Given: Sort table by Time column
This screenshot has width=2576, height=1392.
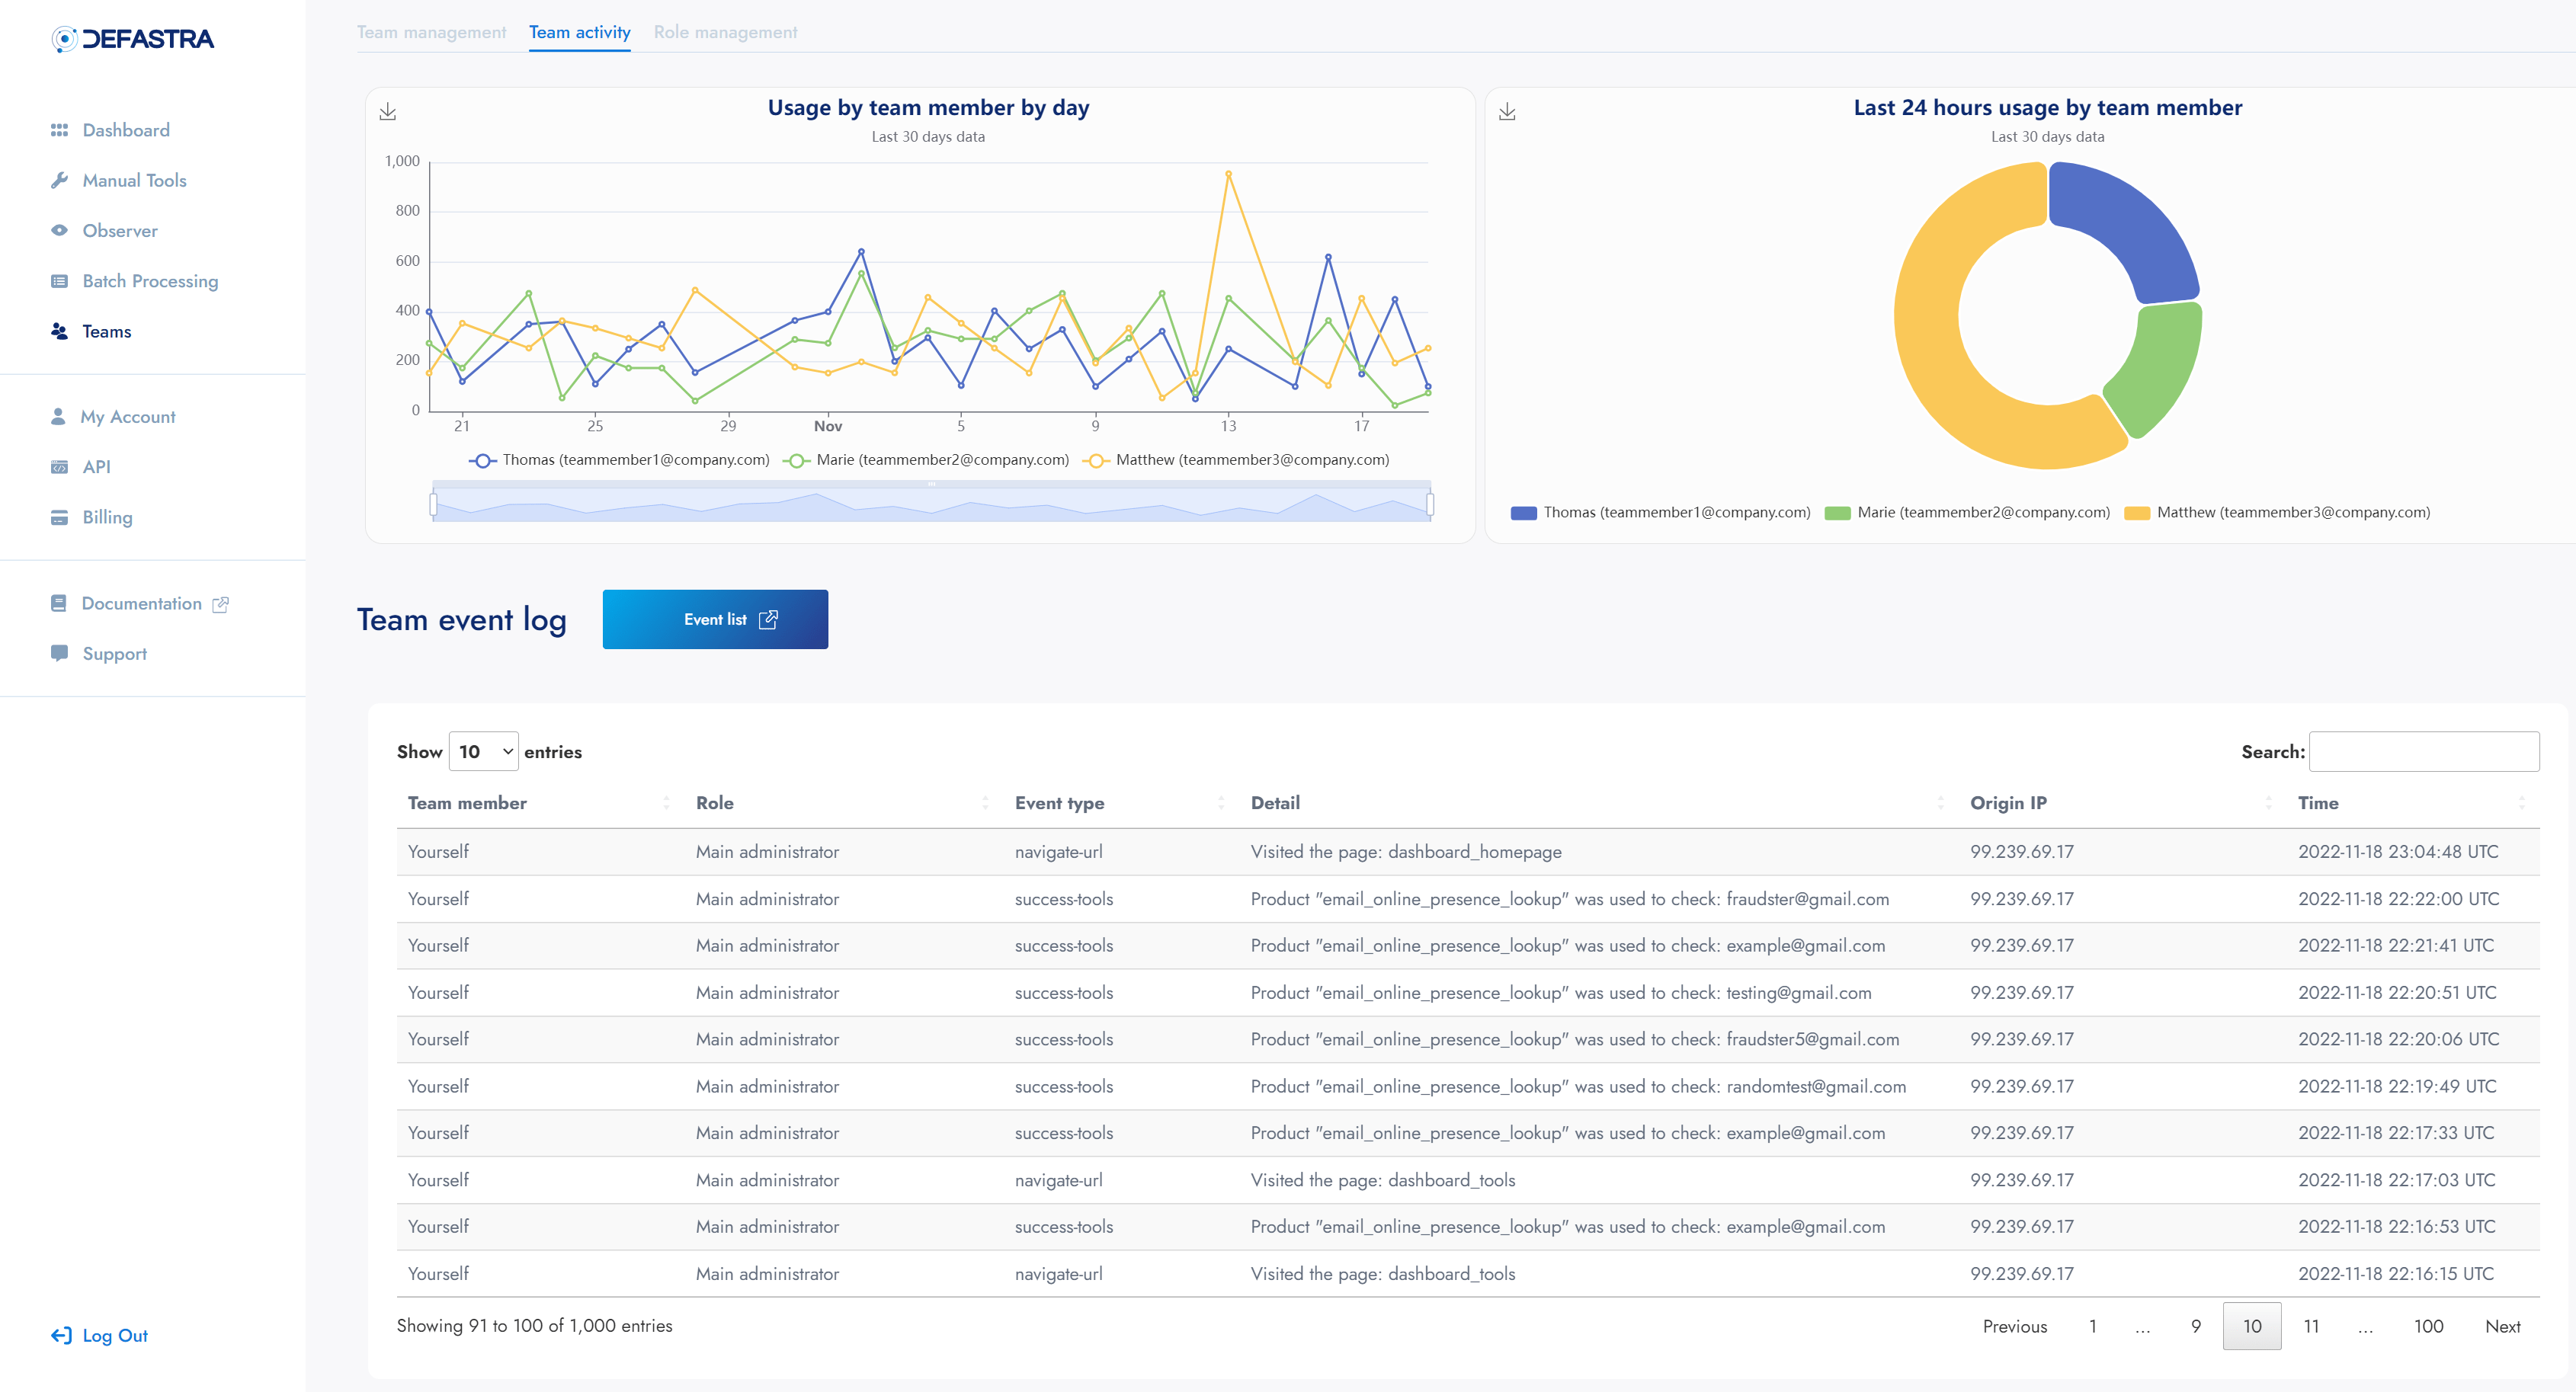Looking at the screenshot, I should coord(2317,803).
